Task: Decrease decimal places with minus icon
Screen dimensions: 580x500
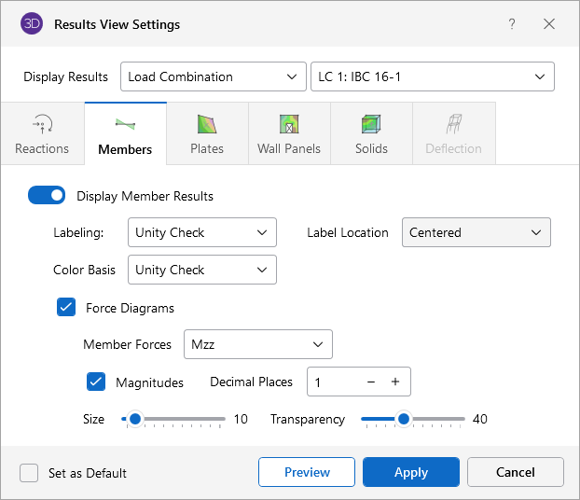Action: 370,382
